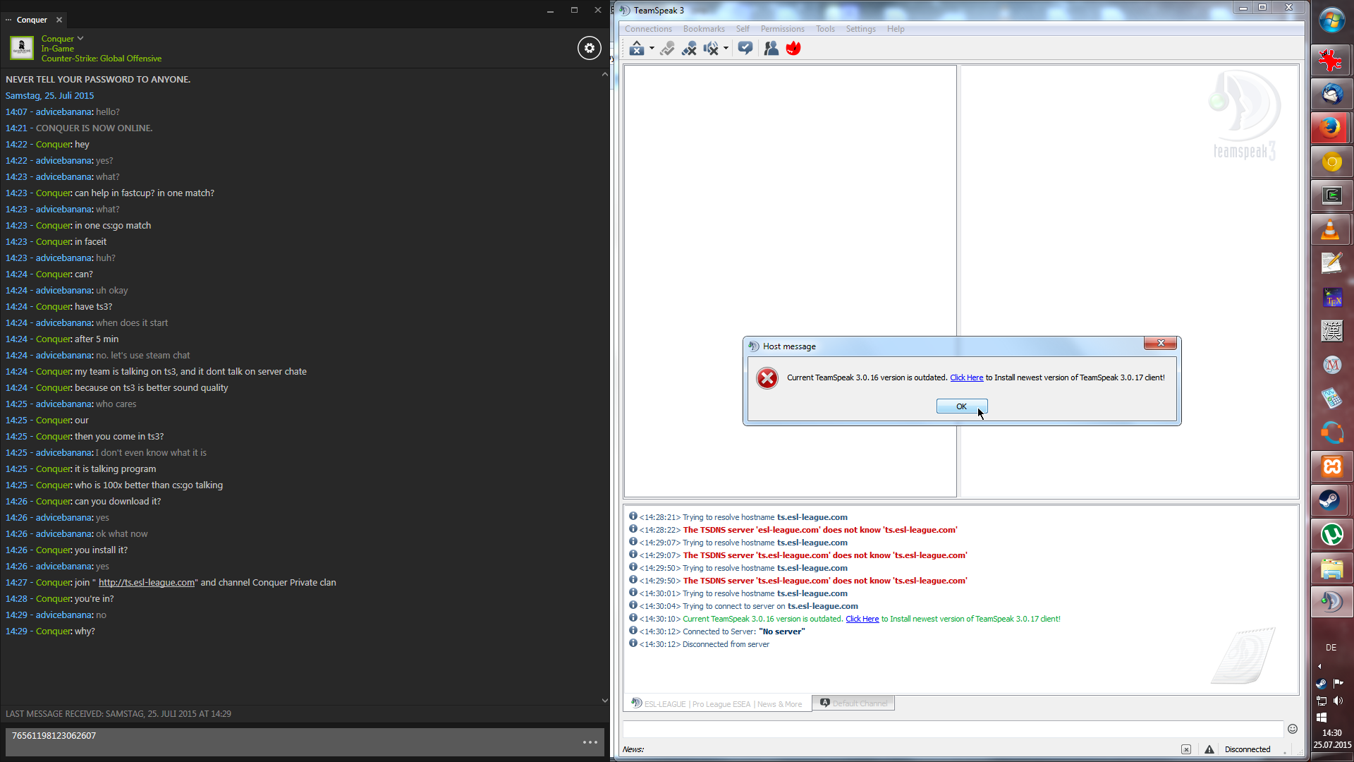1354x762 pixels.
Task: Open the Bookmarks menu
Action: coord(703,29)
